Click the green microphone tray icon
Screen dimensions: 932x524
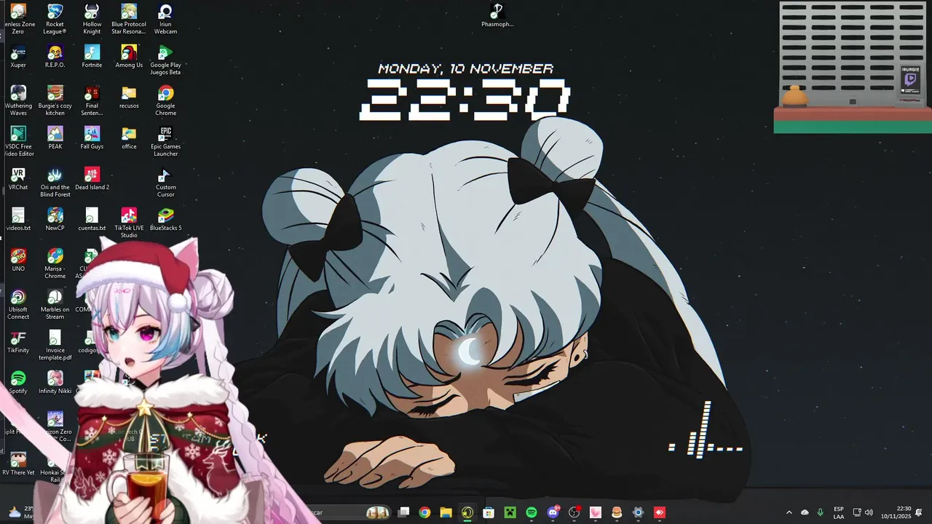pos(821,512)
